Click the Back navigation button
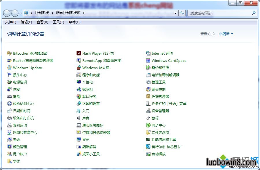This screenshot has height=170, width=260. pos(7,13)
